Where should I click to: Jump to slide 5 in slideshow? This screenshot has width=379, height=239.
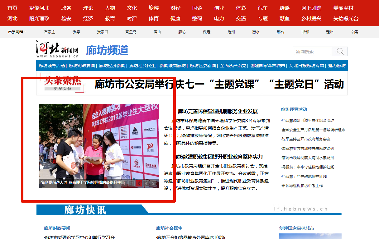click(153, 183)
